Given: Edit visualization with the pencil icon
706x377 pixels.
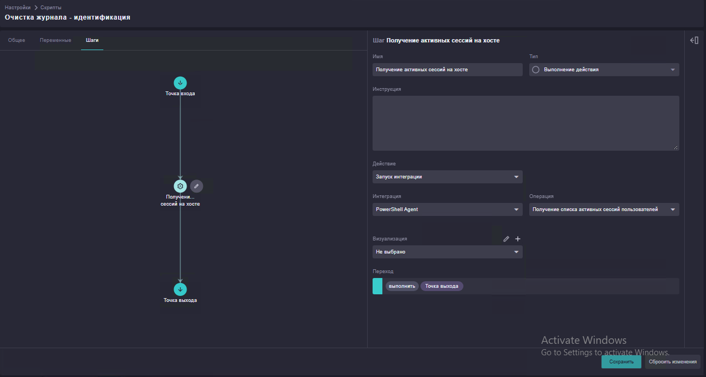Looking at the screenshot, I should tap(506, 239).
